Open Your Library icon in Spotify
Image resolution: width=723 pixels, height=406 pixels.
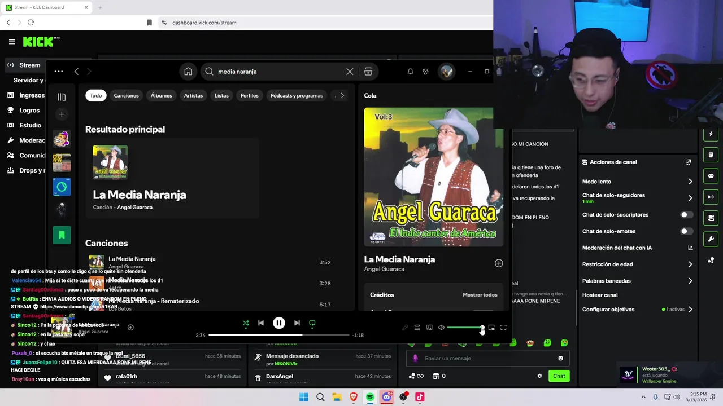pos(62,97)
